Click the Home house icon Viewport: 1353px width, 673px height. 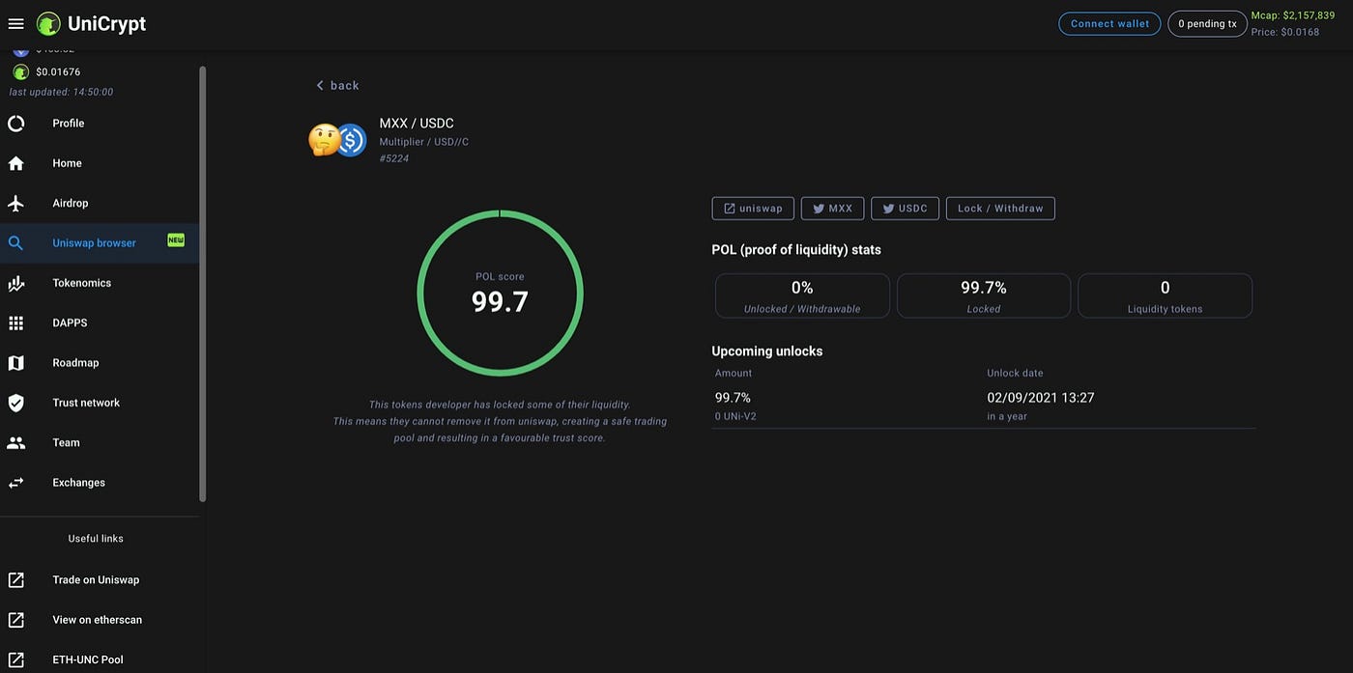click(15, 163)
